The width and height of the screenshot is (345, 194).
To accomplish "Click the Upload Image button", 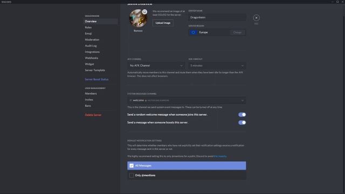I will coord(163,23).
